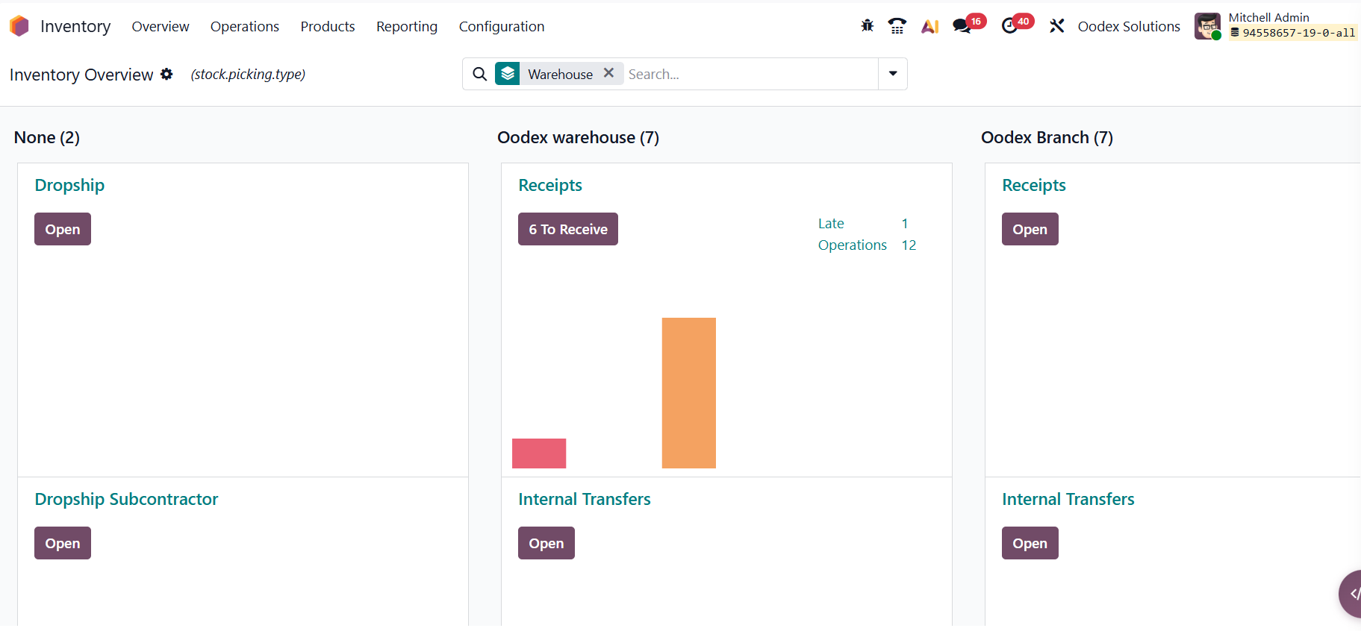Open the Oodex Solutions company switcher
1361x631 pixels.
1128,26
